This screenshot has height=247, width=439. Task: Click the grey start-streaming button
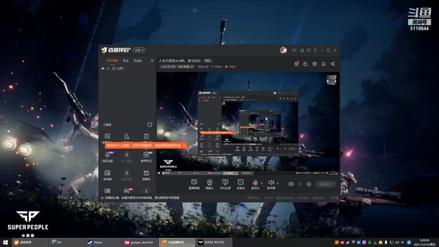[x=326, y=184]
